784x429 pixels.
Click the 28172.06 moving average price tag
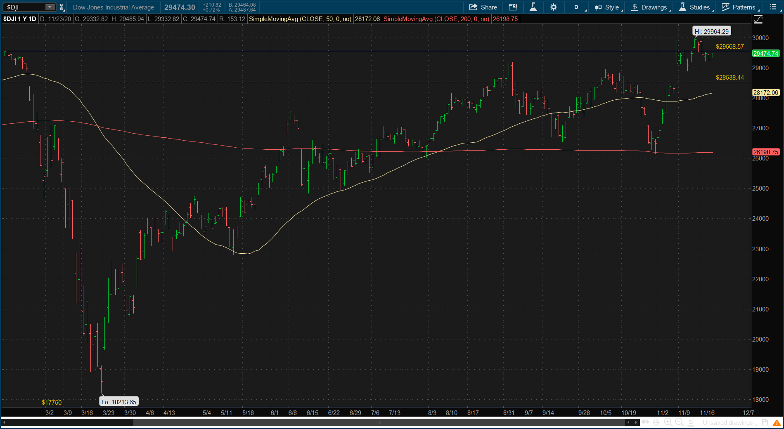tap(766, 93)
